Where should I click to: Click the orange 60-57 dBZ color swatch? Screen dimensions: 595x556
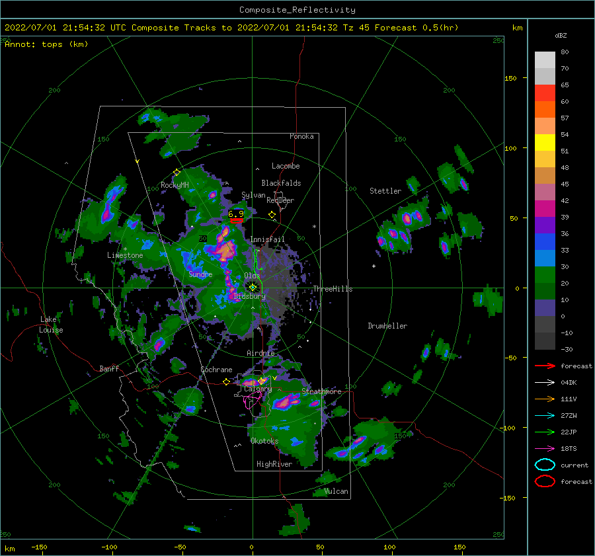point(545,110)
